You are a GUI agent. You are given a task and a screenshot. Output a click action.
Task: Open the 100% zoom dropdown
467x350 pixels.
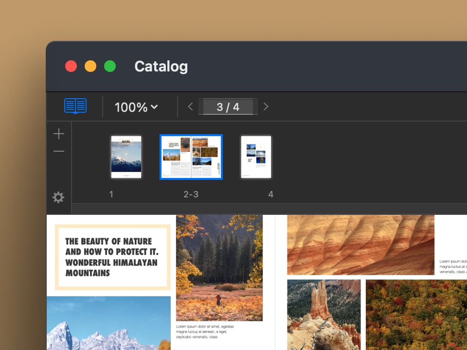(x=136, y=107)
